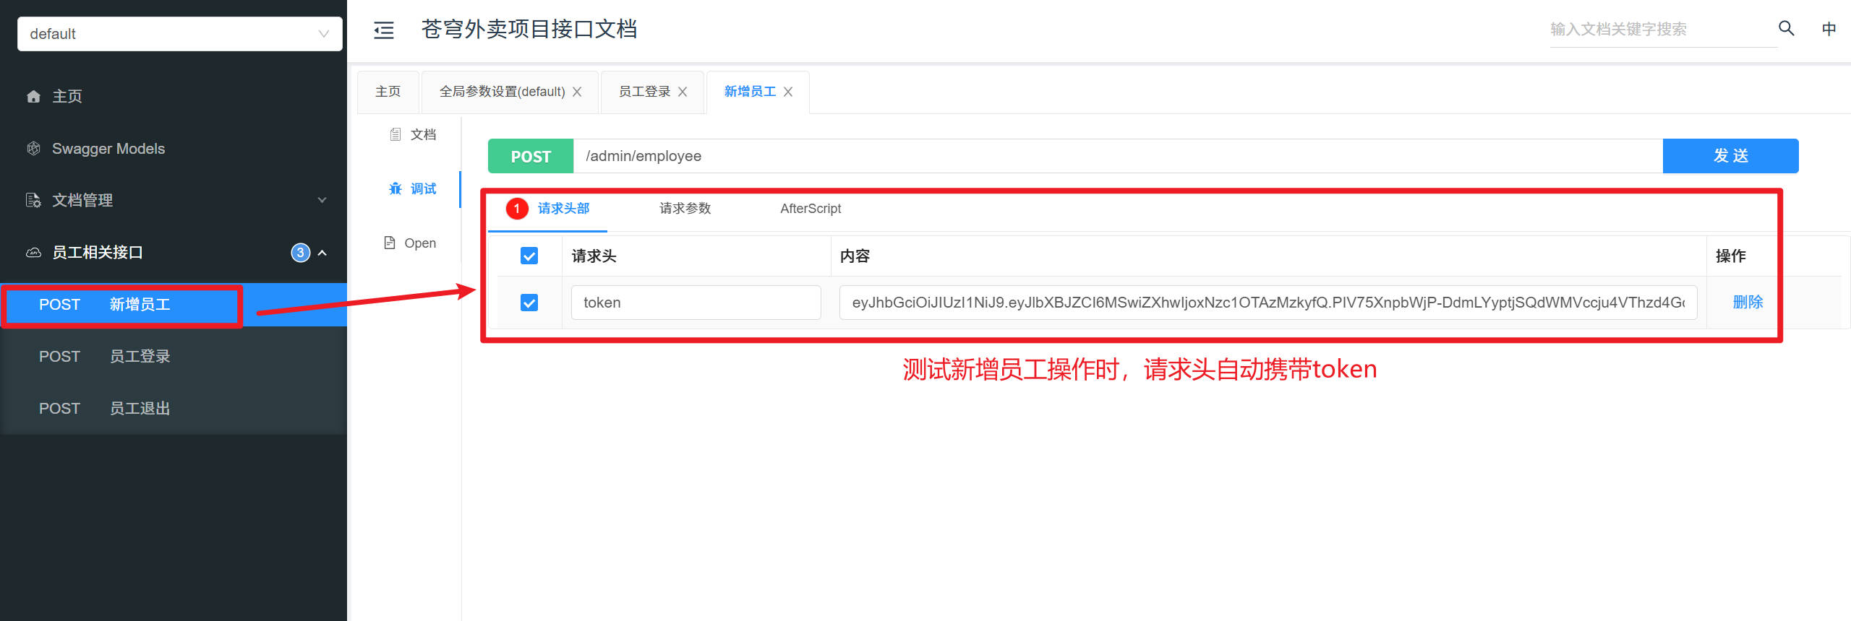
Task: Click the bug icon beside 调试
Action: coord(396,188)
